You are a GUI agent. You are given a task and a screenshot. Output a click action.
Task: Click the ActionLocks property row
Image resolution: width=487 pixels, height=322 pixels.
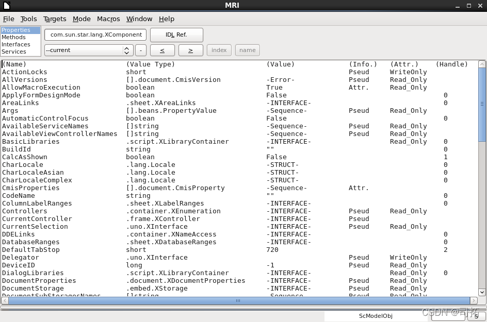tap(239, 72)
